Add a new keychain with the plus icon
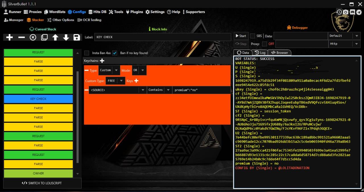Image resolution: width=364 pixels, height=192 pixels. point(102,61)
